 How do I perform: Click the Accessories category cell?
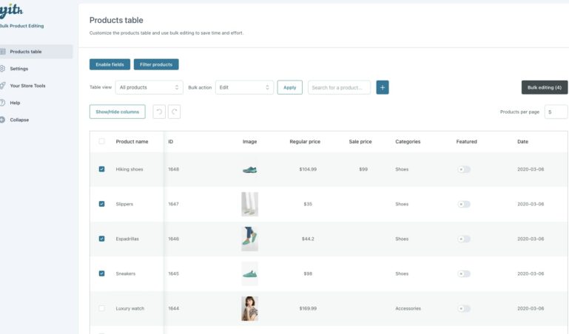408,308
